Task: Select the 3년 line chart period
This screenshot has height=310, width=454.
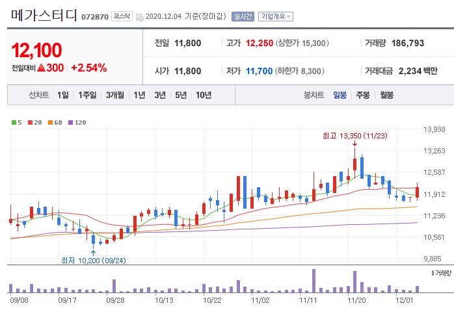Action: pos(160,95)
